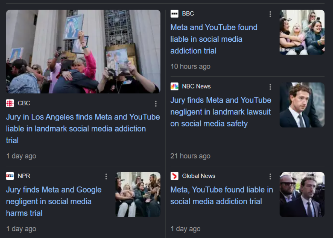This screenshot has height=238, width=333.
Task: Click the NPR logo icon
Action: [x=10, y=176]
